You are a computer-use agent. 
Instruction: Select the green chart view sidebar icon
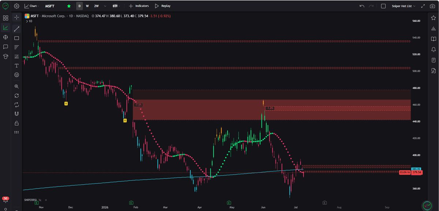pyautogui.click(x=5, y=27)
